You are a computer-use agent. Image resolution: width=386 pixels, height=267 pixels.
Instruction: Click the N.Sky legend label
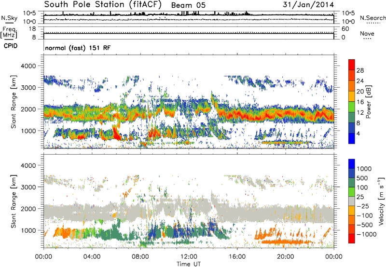(x=9, y=18)
